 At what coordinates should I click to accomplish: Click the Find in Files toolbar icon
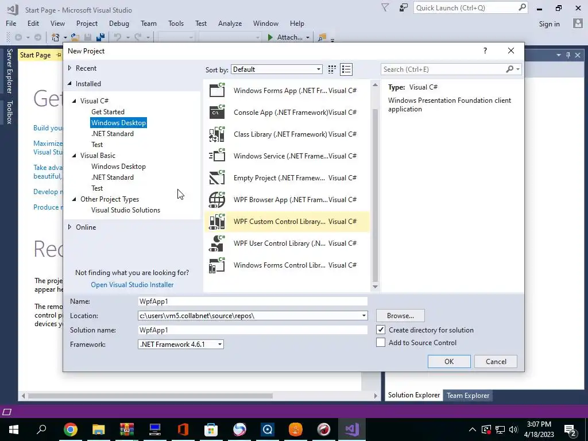pos(322,37)
